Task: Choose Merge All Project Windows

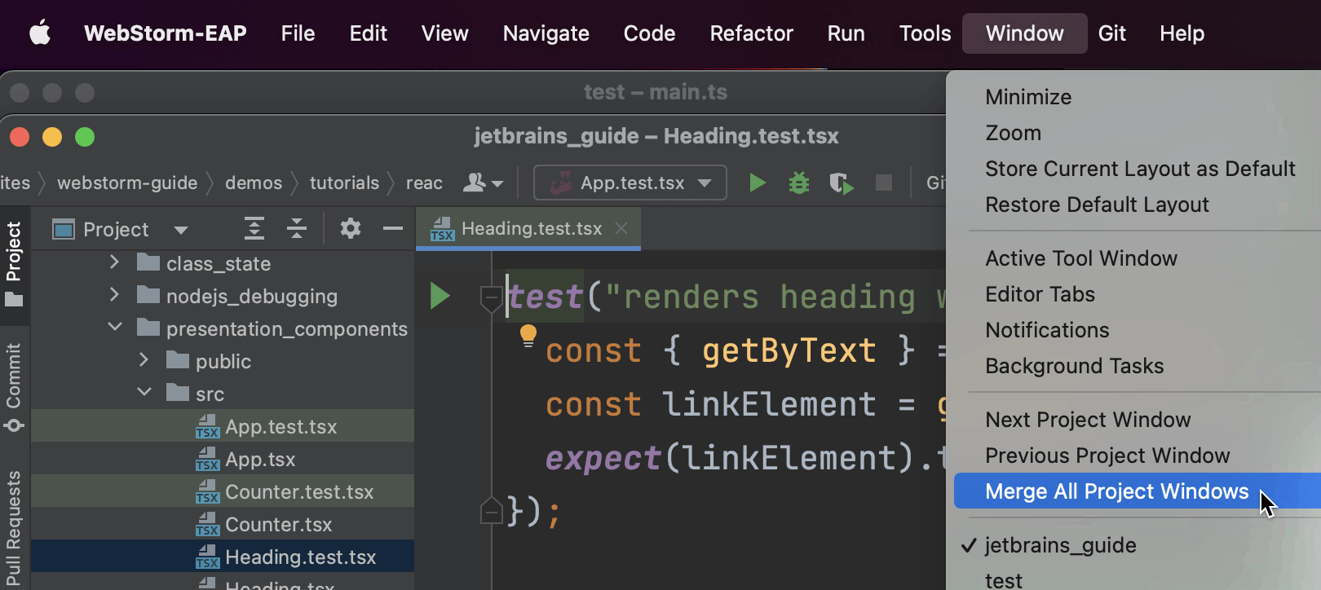Action: coord(1116,491)
